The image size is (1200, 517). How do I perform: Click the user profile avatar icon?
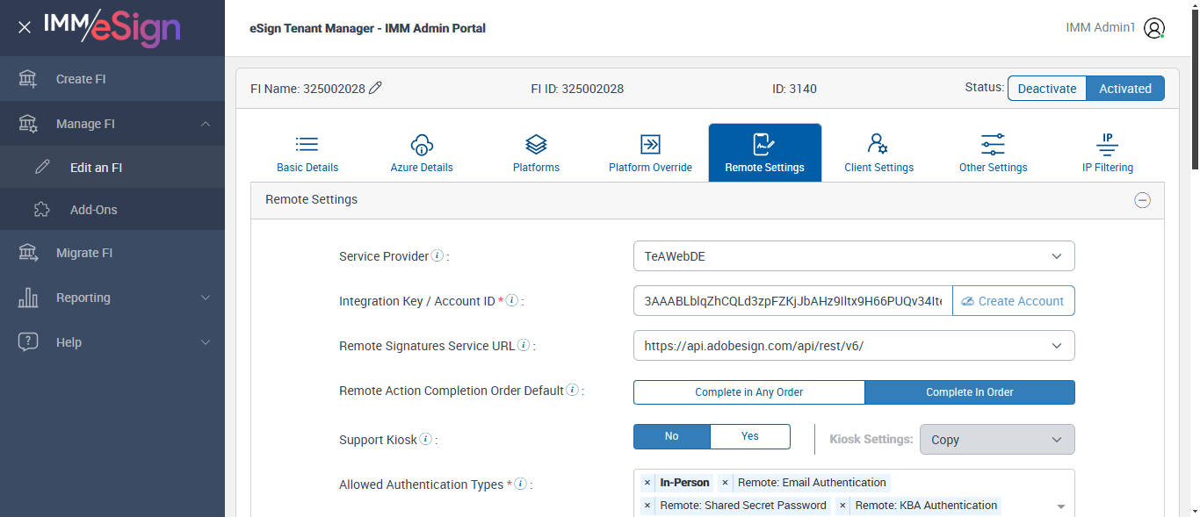point(1154,28)
